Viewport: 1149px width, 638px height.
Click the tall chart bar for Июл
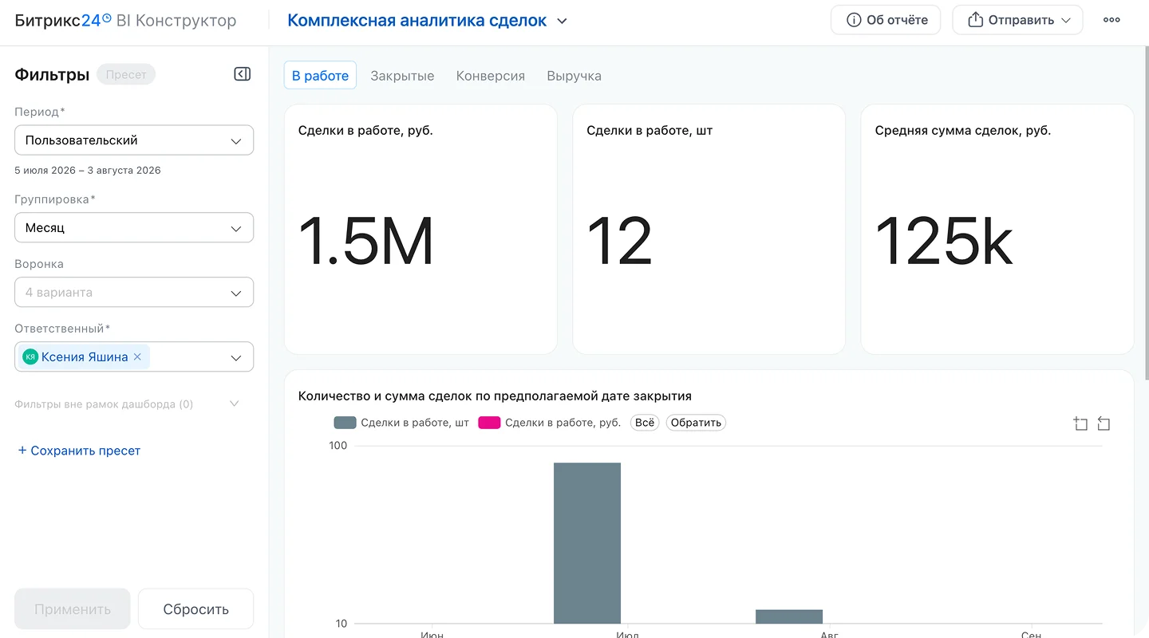(587, 543)
